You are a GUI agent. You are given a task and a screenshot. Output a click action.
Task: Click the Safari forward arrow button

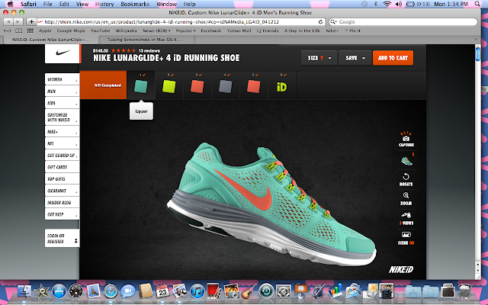point(18,21)
